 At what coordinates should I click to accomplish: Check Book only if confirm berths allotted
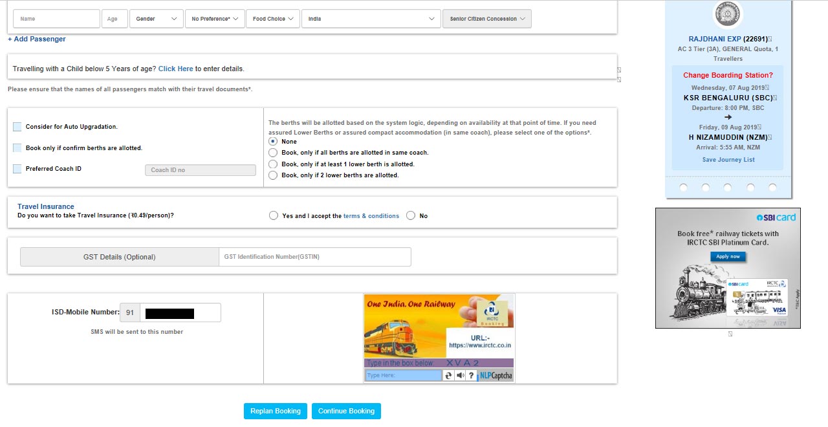(17, 148)
